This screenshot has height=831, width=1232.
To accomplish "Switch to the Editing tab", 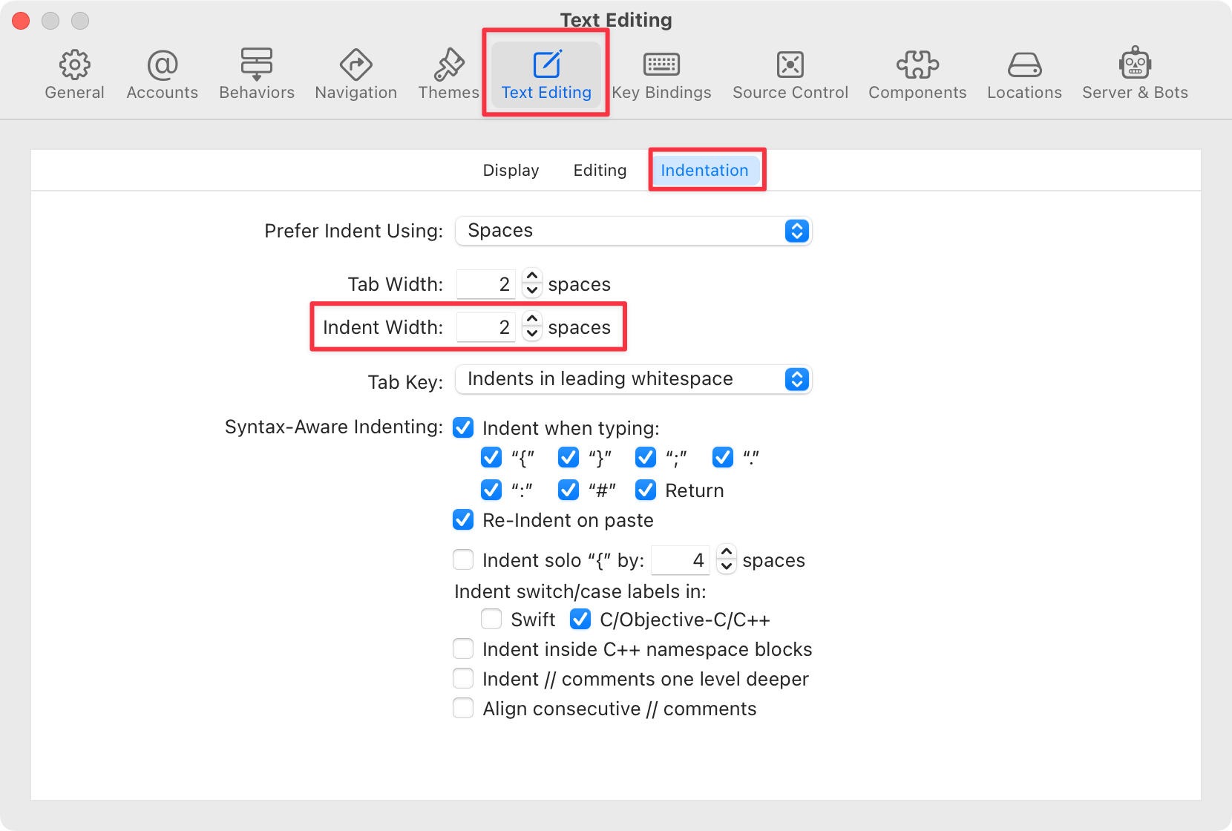I will tap(600, 171).
